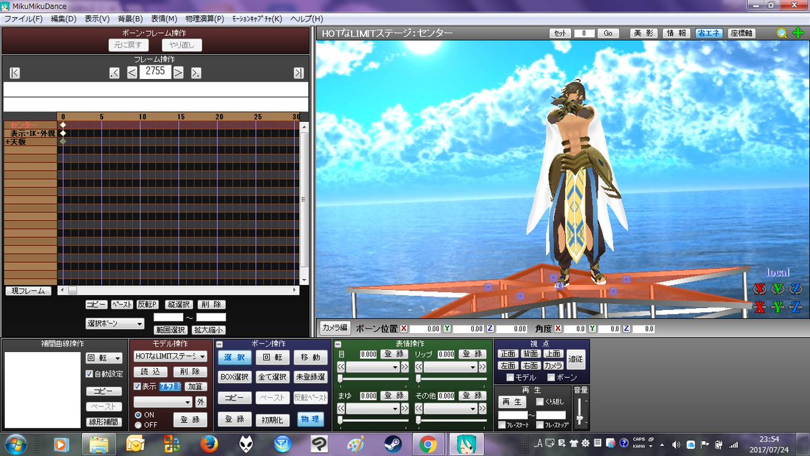
Task: Open the empty dropdown beside 外 button
Action: 163,401
